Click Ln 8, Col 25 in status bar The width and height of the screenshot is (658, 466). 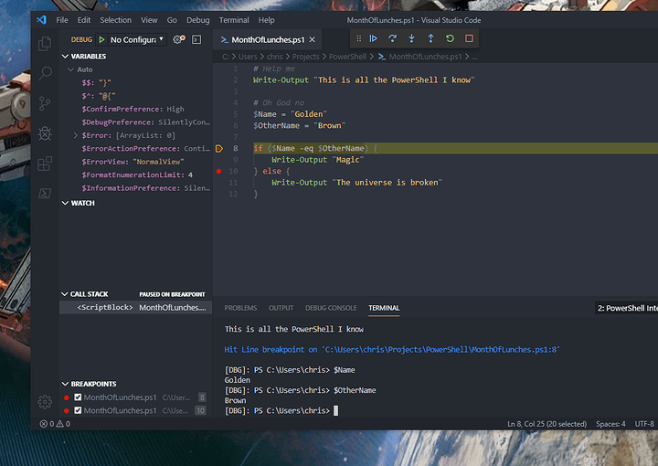pos(547,424)
